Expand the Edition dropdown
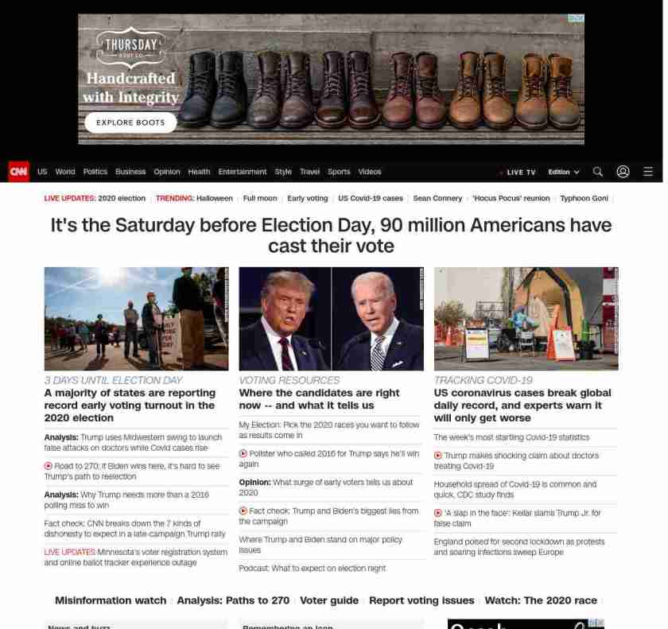This screenshot has width=668, height=629. click(x=563, y=172)
